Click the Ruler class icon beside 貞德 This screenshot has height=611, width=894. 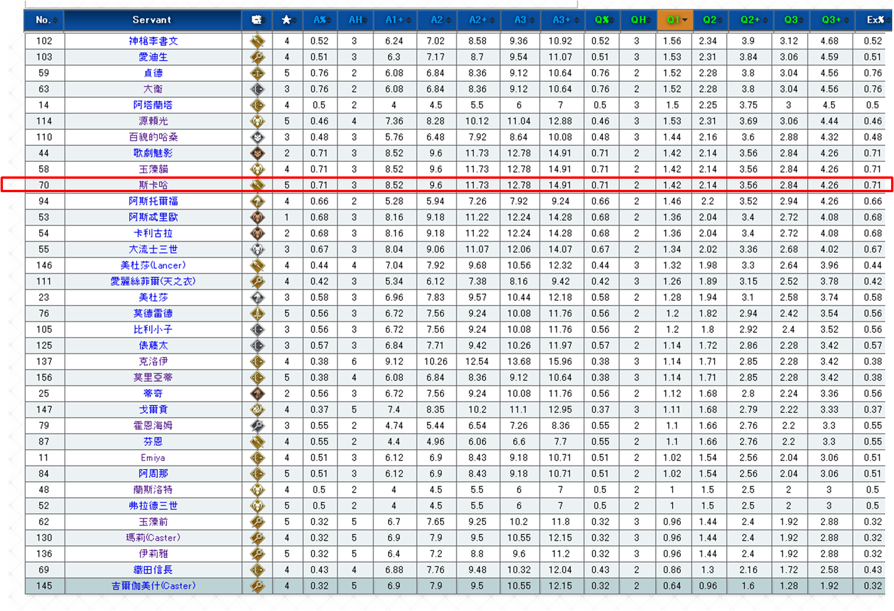[x=258, y=73]
